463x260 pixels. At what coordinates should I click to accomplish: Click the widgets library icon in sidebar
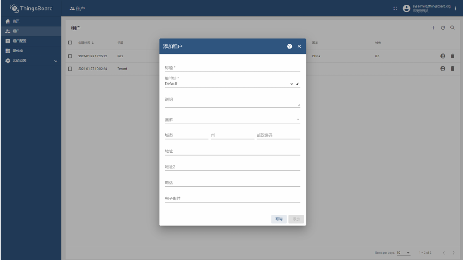pos(8,51)
